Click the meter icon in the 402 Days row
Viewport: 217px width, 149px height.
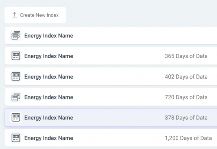click(x=16, y=76)
